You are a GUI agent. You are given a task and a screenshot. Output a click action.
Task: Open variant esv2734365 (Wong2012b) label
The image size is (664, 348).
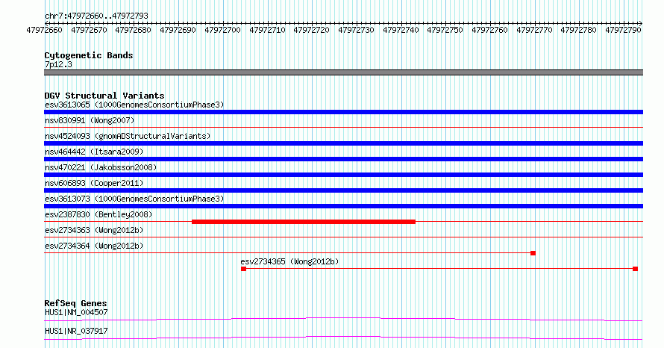(x=289, y=261)
